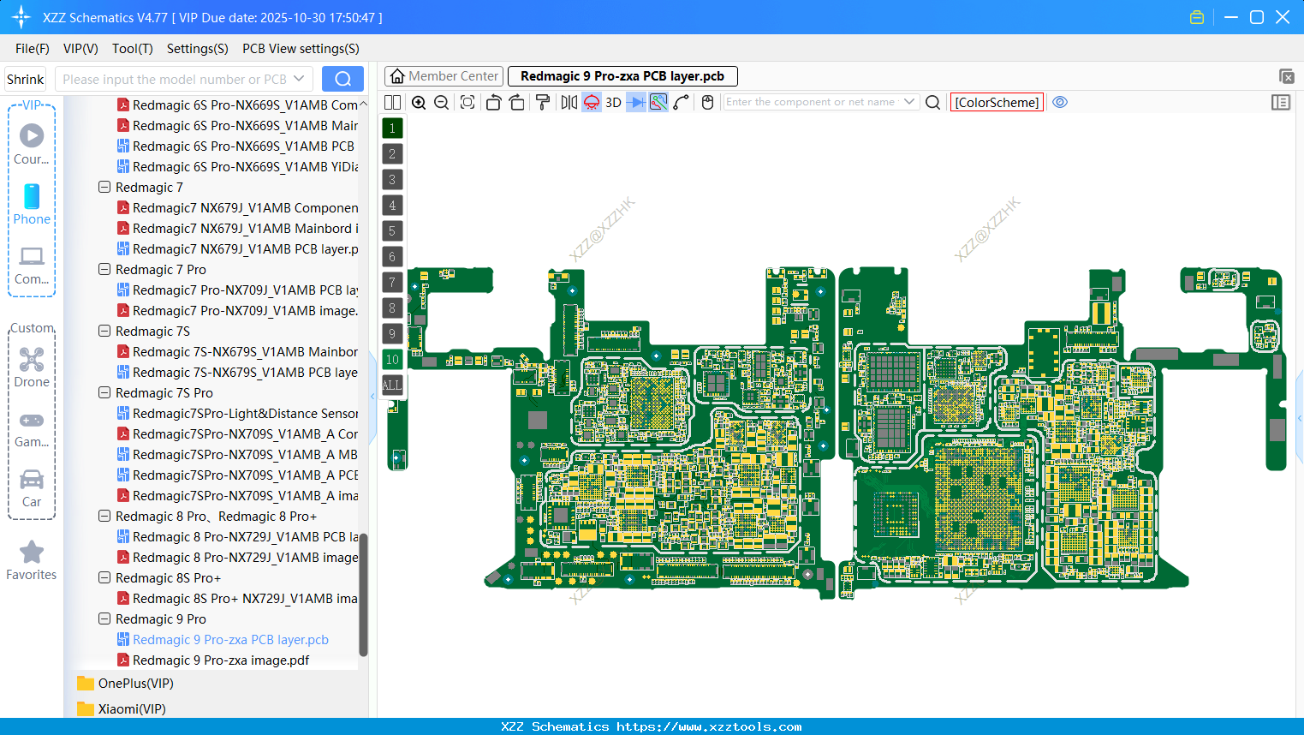
Task: Toggle net visibility with eye icon
Action: coord(1060,102)
